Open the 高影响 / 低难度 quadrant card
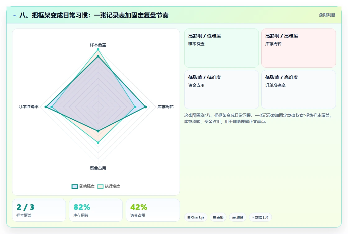The height and width of the screenshot is (234, 348). click(222, 48)
